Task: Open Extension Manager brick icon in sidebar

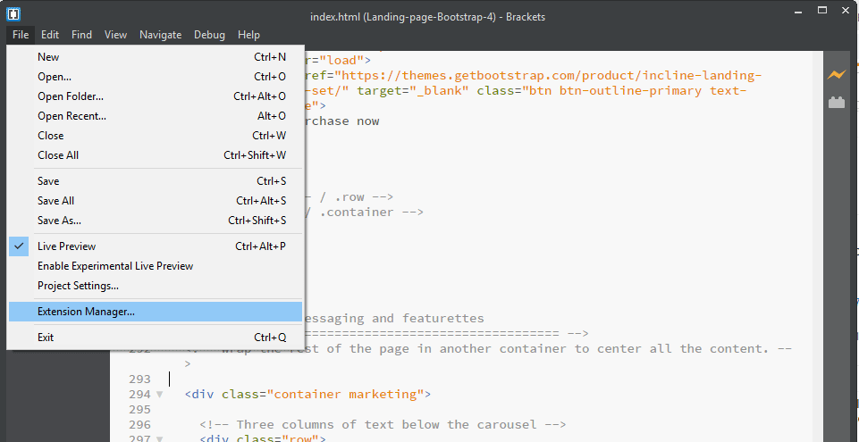Action: tap(836, 103)
